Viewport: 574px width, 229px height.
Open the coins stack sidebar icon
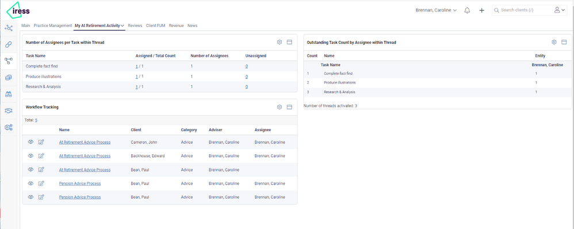[9, 78]
